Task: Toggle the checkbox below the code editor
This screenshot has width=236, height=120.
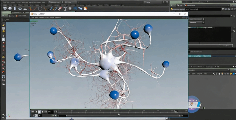Action: (x=189, y=52)
